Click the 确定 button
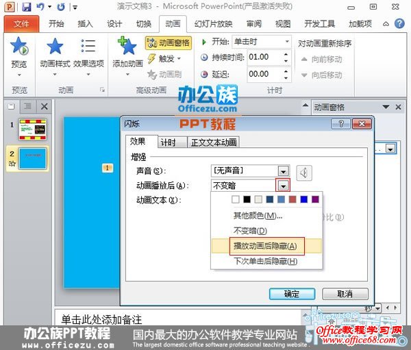Image resolution: width=411 pixels, height=350 pixels. pos(292,294)
